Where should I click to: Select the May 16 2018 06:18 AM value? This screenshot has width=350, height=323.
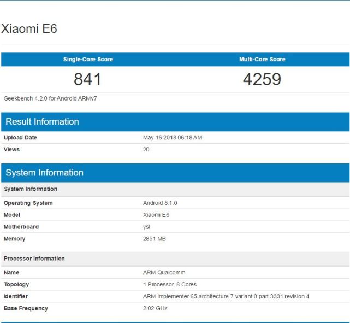pos(173,138)
